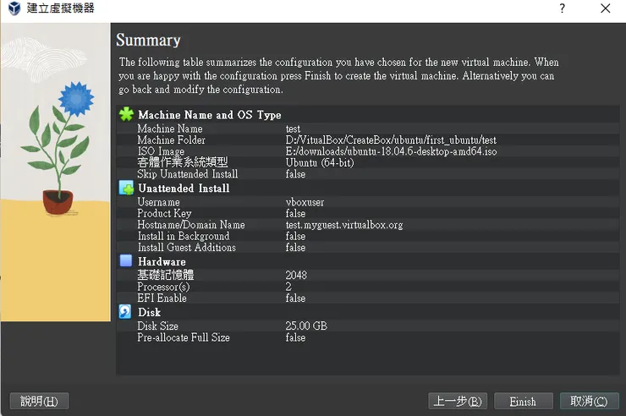Click the Summary heading

click(x=148, y=40)
